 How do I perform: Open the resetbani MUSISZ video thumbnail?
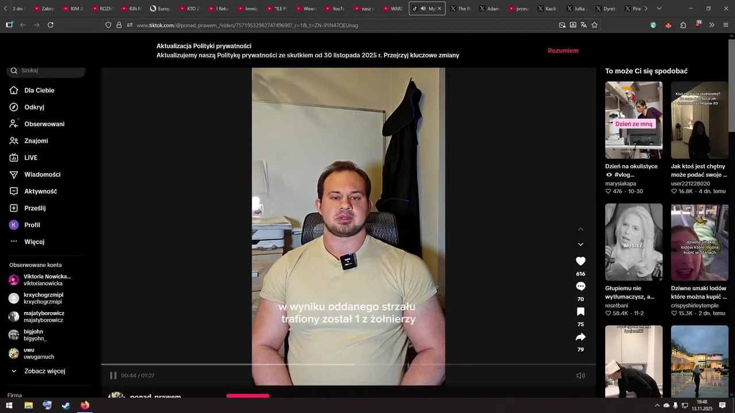click(x=634, y=242)
